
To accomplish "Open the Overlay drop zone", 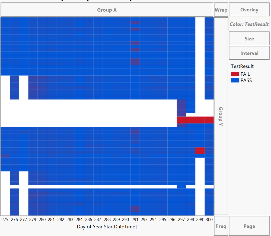I will point(249,9).
